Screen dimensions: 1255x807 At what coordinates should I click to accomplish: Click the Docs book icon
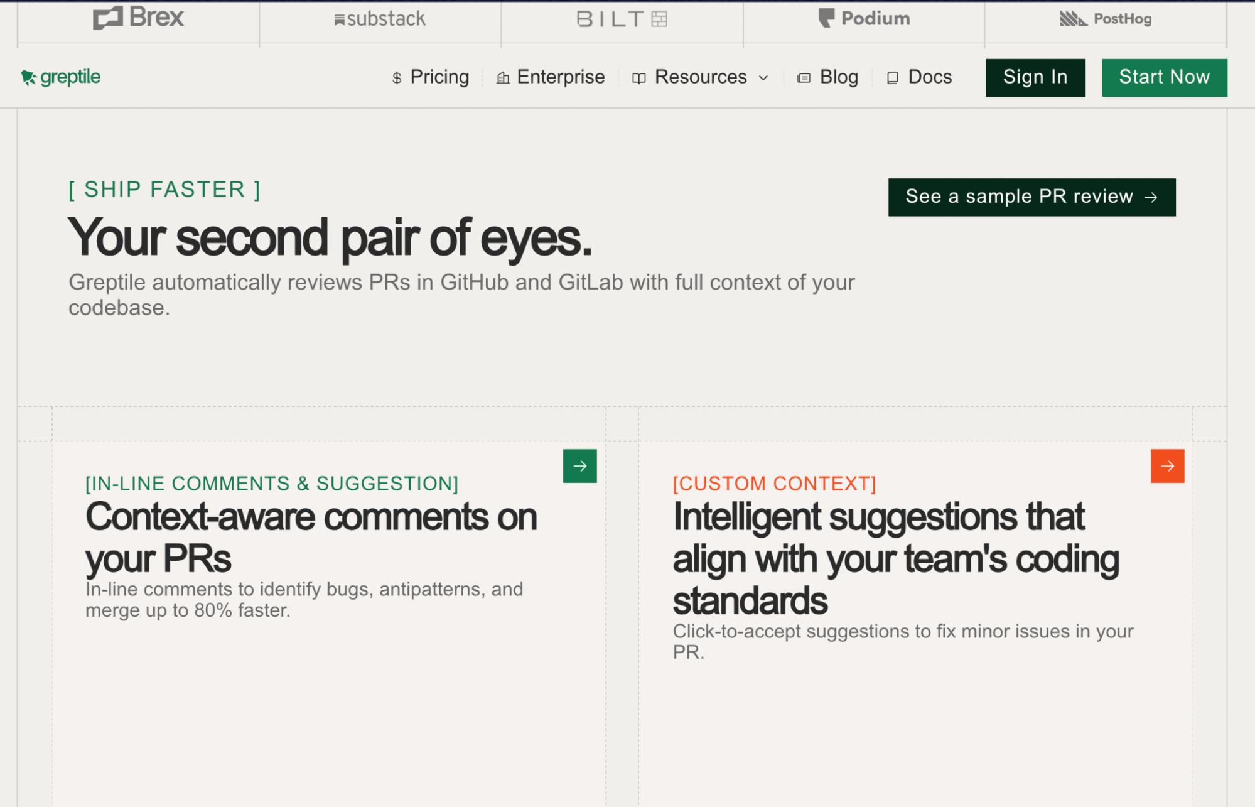click(892, 78)
